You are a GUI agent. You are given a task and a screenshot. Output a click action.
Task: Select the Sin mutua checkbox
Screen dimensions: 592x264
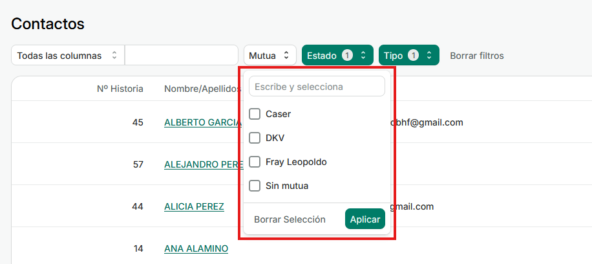pyautogui.click(x=255, y=186)
